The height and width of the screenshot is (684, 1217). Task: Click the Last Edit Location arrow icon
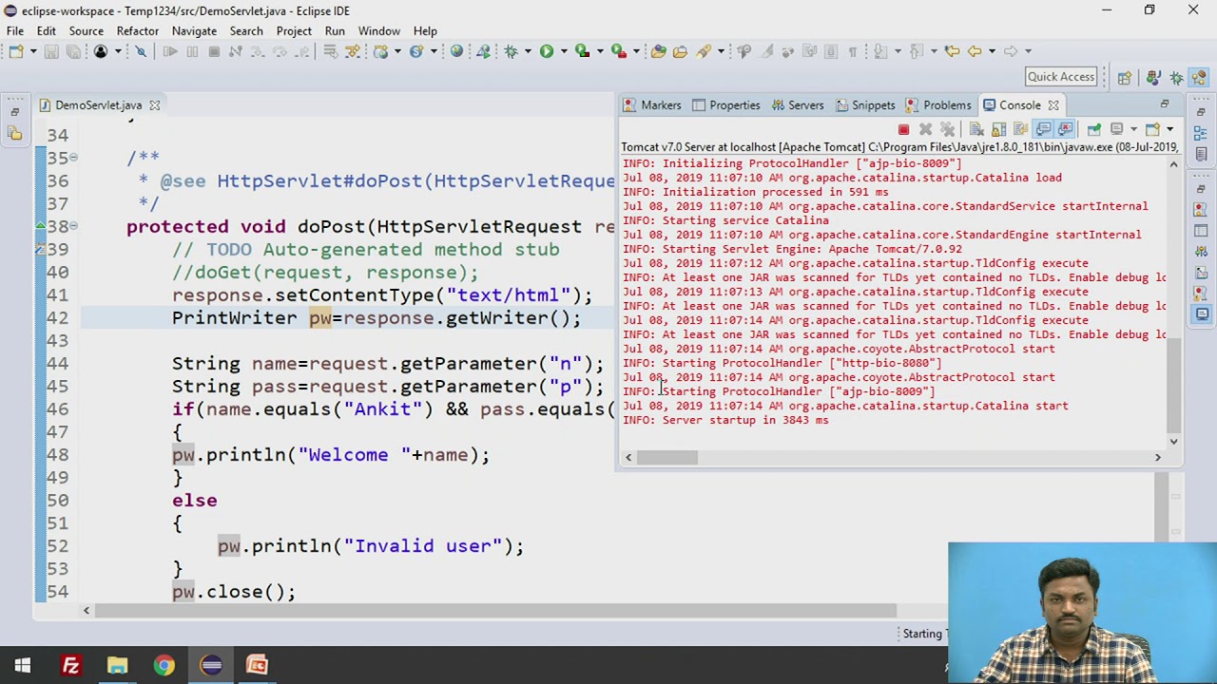tap(952, 51)
